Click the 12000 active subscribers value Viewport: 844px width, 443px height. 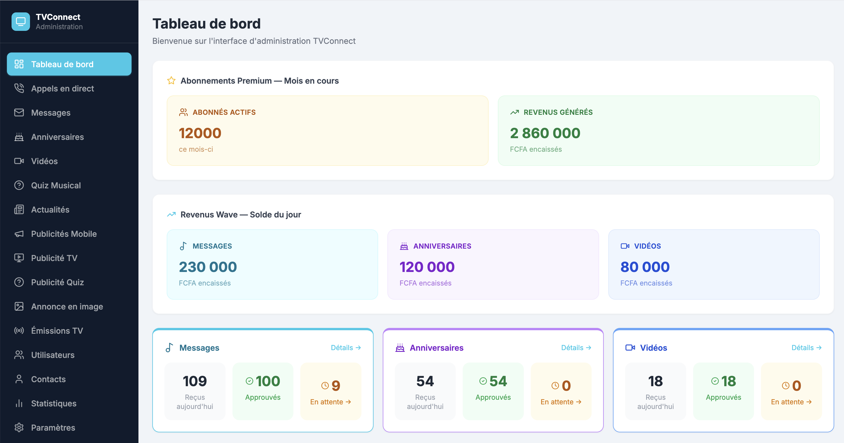coord(200,133)
